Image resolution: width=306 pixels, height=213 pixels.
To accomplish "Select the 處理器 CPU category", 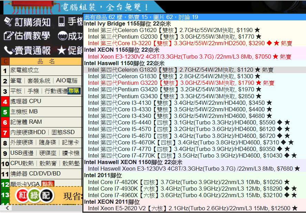I will pos(45,101).
